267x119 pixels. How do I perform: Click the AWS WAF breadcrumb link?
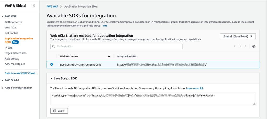[x=52, y=7]
